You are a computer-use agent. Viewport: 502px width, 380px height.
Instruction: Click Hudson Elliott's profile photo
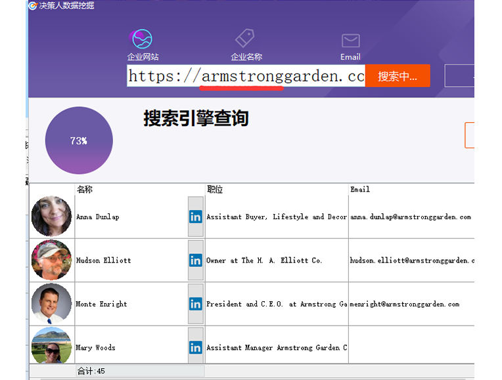click(51, 260)
